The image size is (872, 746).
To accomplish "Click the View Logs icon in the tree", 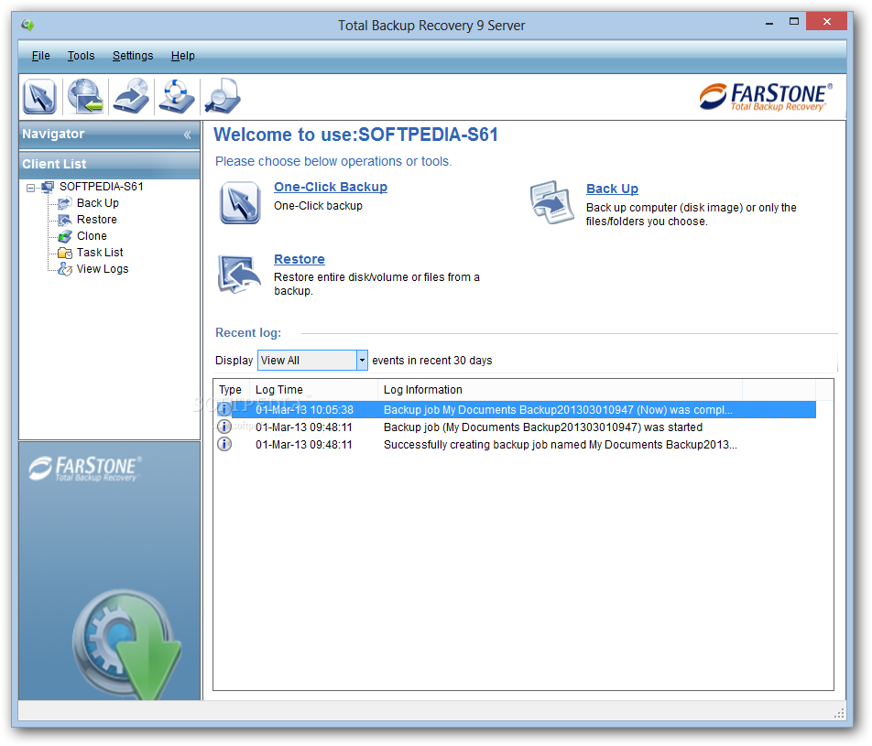I will pyautogui.click(x=65, y=270).
